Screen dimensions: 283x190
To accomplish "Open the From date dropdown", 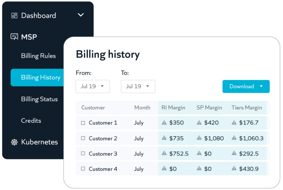I will (93, 86).
